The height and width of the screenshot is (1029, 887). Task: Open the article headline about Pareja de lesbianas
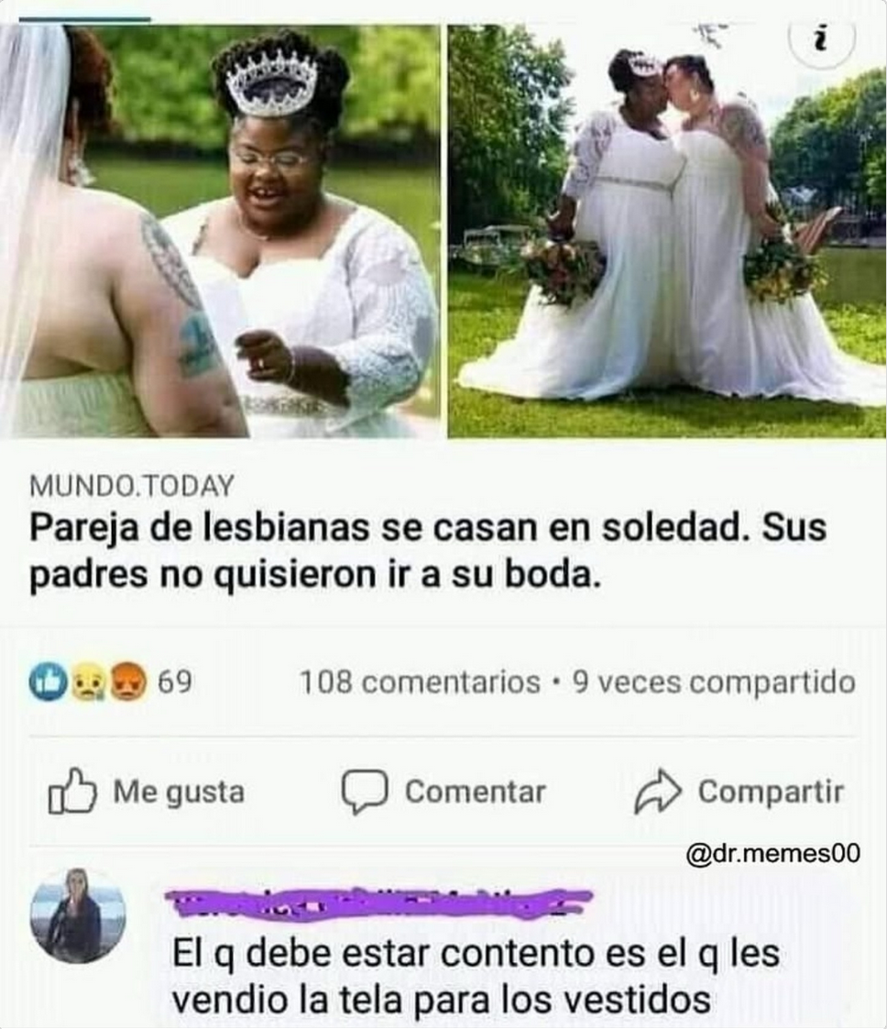(427, 552)
